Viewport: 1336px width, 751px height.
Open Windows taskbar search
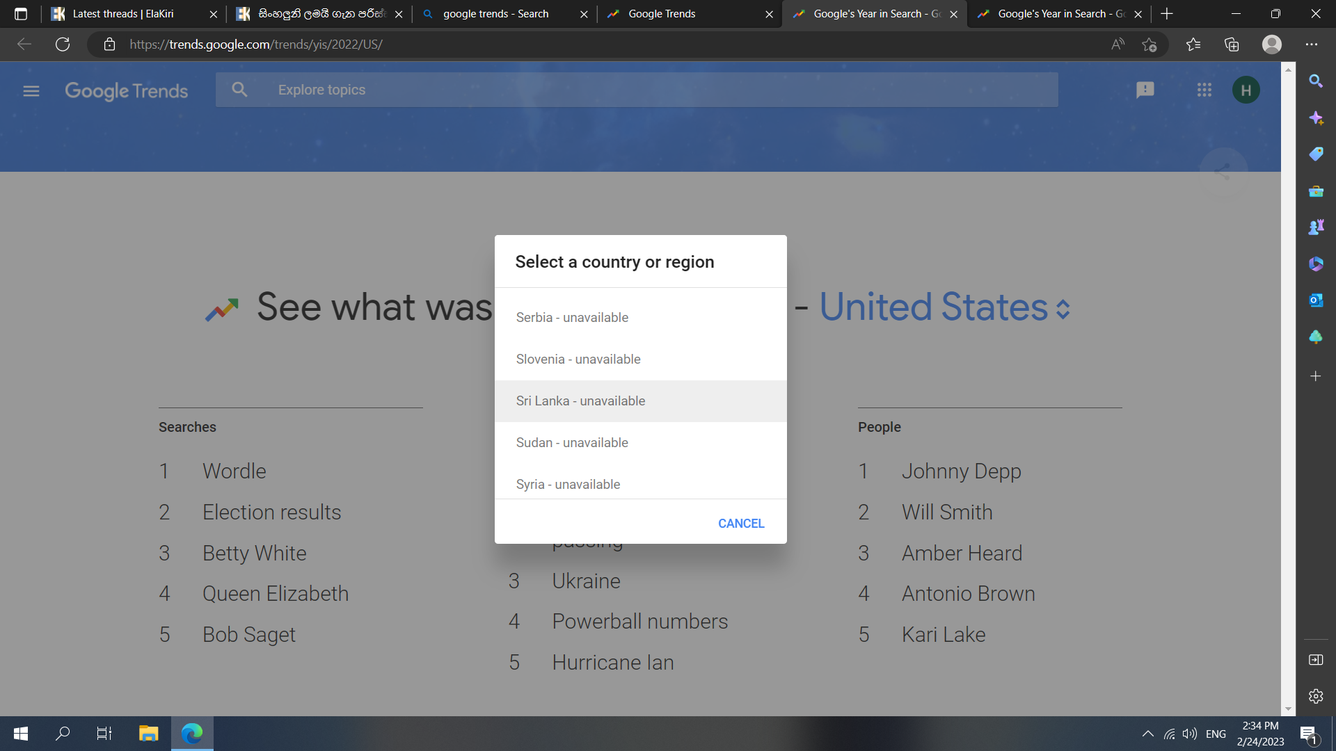(x=63, y=734)
